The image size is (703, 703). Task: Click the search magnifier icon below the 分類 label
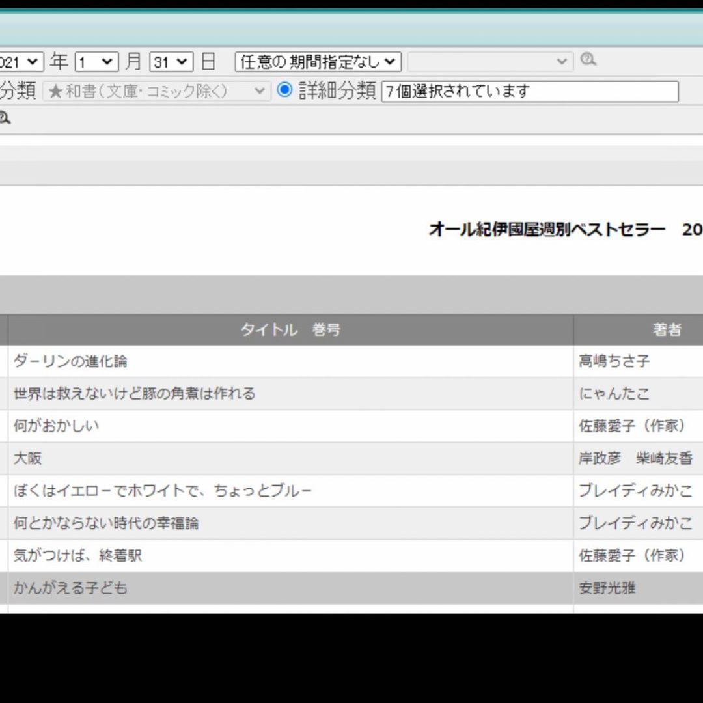point(5,118)
